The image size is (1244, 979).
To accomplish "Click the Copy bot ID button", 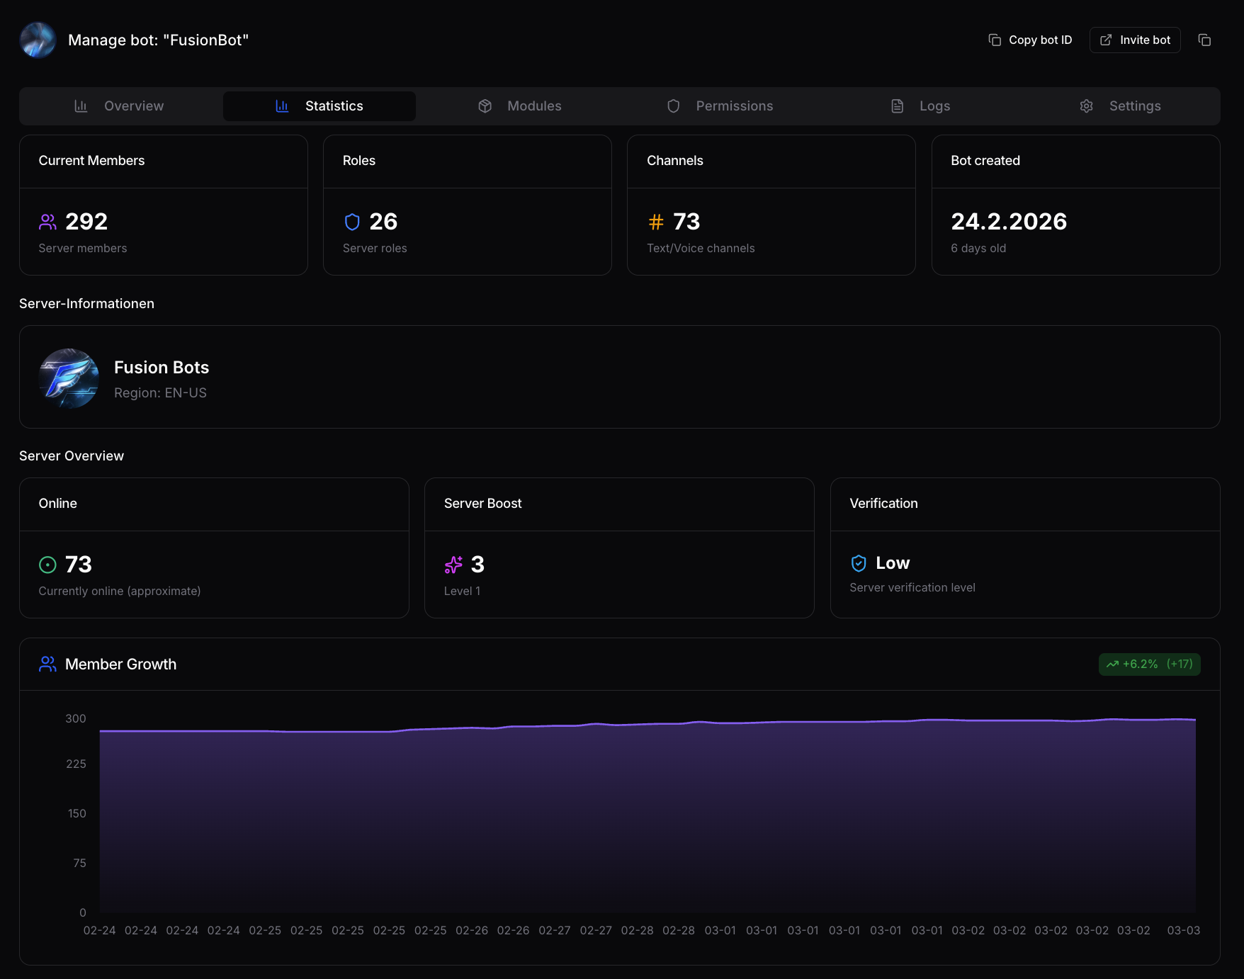I will (x=1031, y=40).
